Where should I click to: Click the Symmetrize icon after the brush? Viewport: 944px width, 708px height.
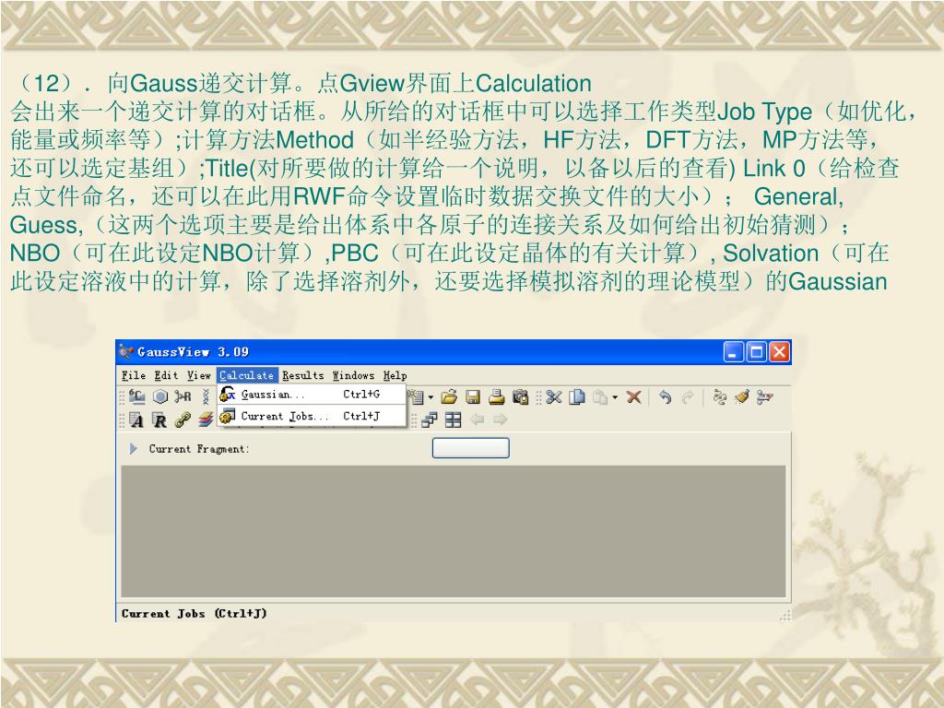[765, 396]
